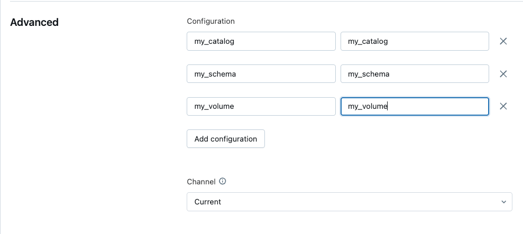This screenshot has width=523, height=234.
Task: Click empty space below Advanced heading
Action: 79,106
